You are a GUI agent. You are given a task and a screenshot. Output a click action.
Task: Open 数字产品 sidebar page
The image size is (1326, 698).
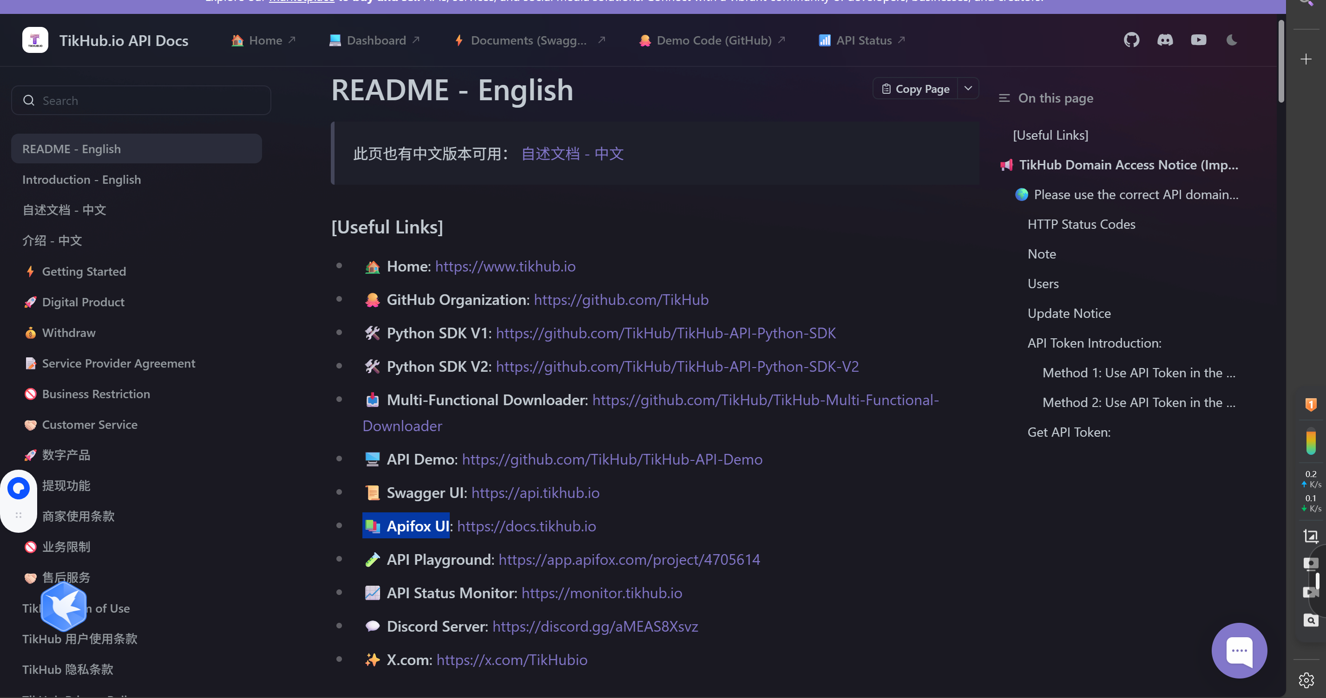66,455
